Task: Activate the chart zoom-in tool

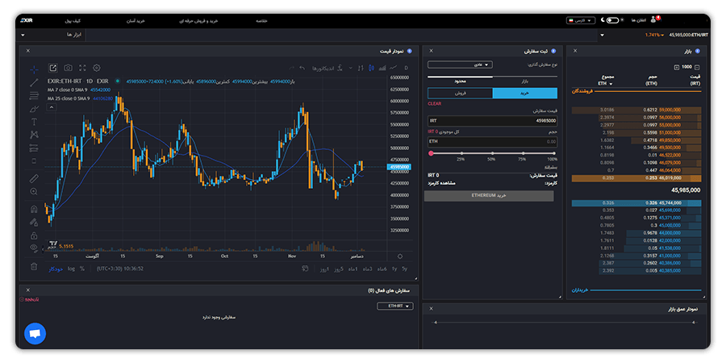Action: pos(34,191)
